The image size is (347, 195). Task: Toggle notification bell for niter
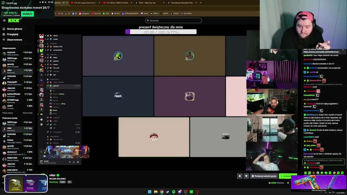pyautogui.click(x=240, y=176)
